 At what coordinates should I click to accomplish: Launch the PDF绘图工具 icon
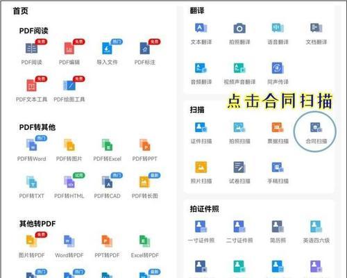[x=69, y=85]
